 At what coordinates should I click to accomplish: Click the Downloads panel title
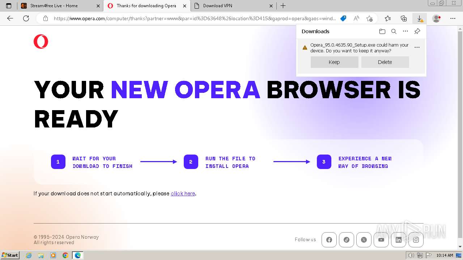click(x=315, y=31)
